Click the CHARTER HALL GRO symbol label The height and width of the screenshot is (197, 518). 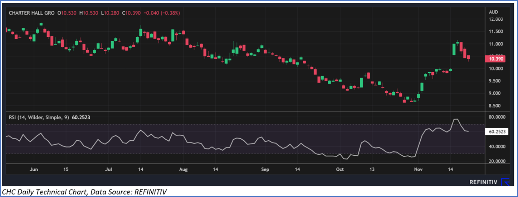tap(31, 13)
